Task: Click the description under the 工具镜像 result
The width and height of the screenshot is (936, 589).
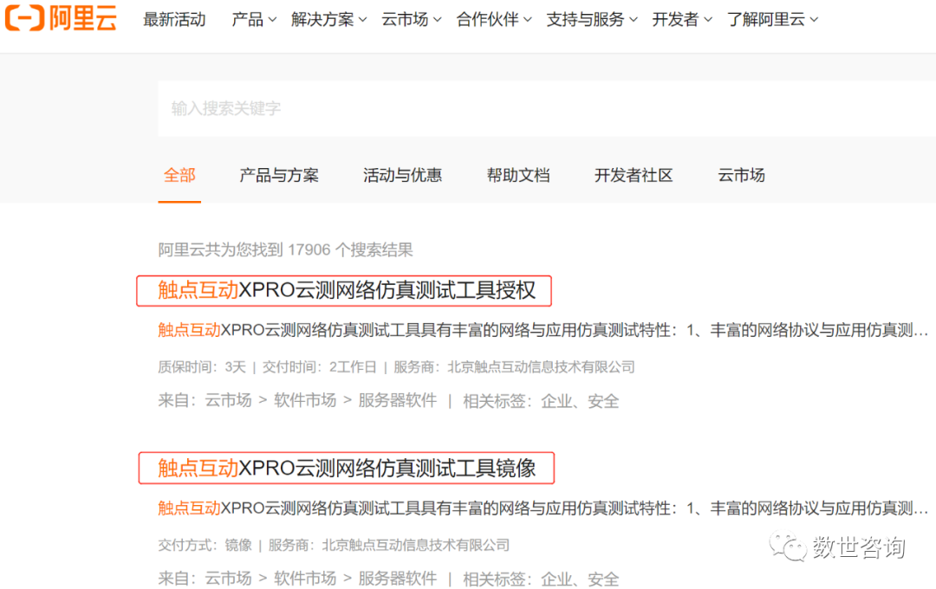Action: tap(543, 508)
